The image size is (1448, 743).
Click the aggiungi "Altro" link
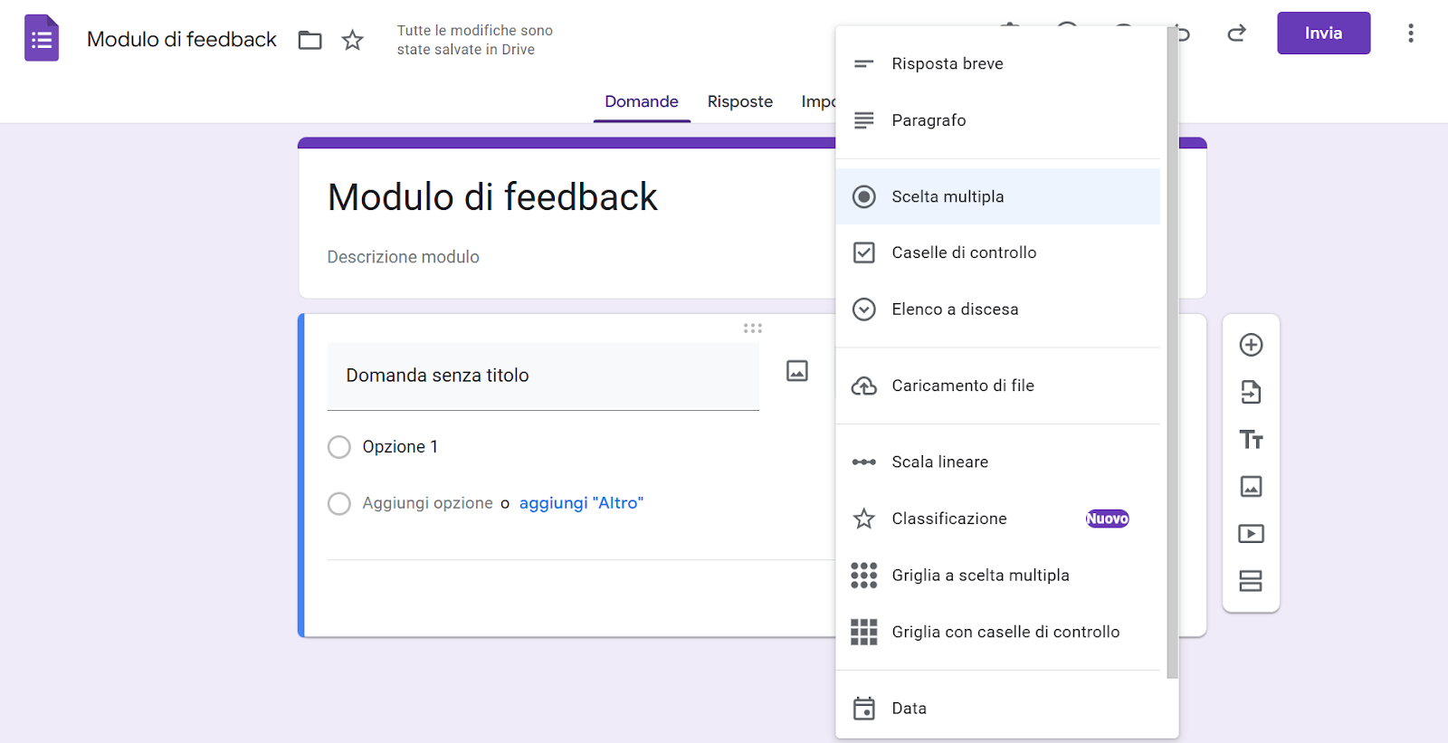(x=581, y=503)
